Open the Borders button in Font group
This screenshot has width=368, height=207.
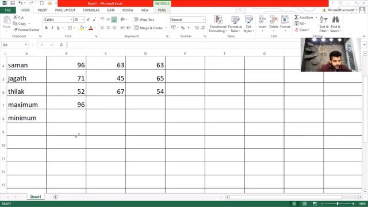click(x=70, y=28)
